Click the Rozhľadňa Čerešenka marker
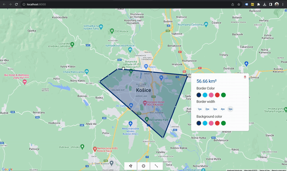287x171 pixels. point(206,24)
